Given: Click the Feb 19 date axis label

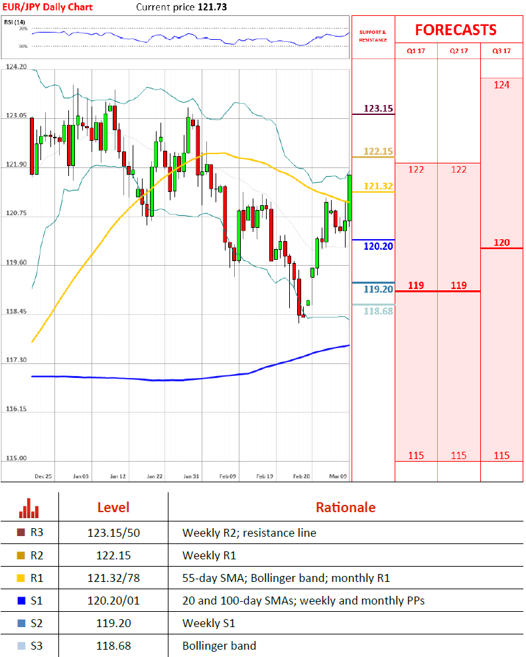Looking at the screenshot, I should 265,476.
